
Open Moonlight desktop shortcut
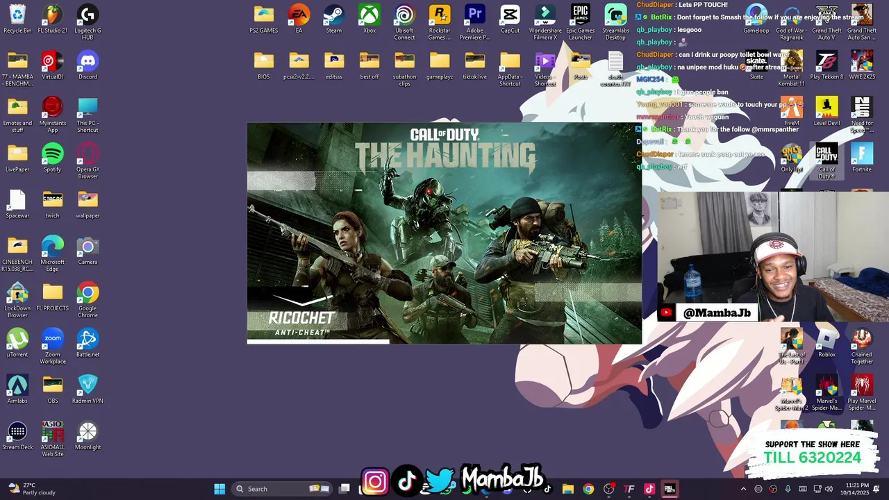88,435
